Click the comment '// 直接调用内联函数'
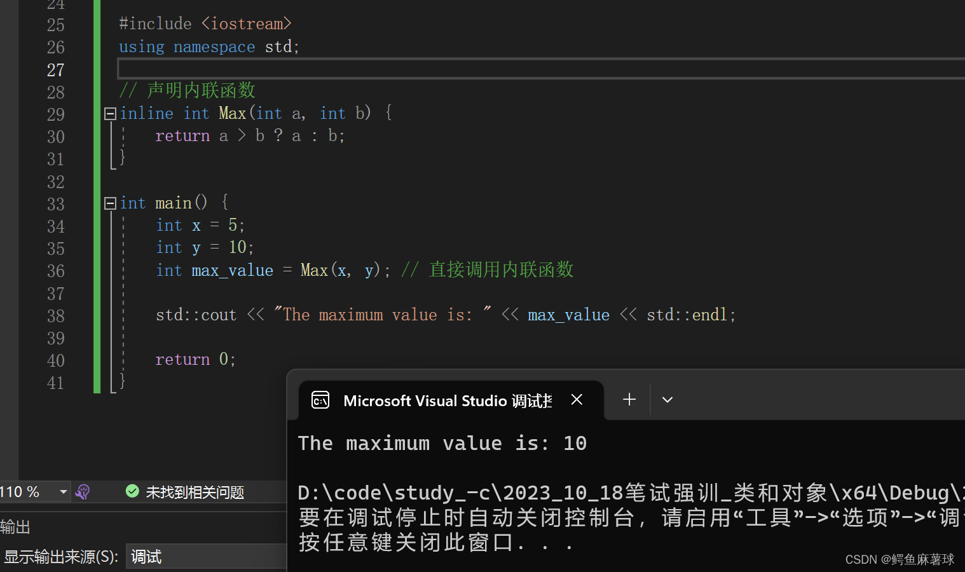The width and height of the screenshot is (965, 572). pos(488,270)
